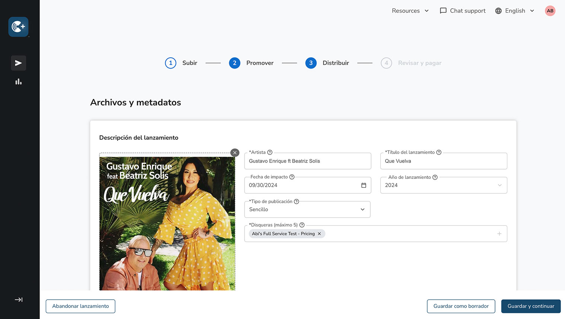This screenshot has width=565, height=319.
Task: Click the plus icon to add Disquera
Action: tap(499, 234)
